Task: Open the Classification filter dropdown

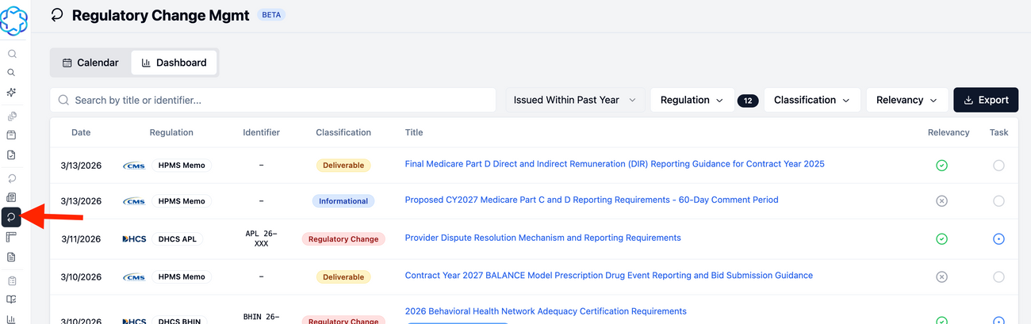Action: click(x=812, y=100)
